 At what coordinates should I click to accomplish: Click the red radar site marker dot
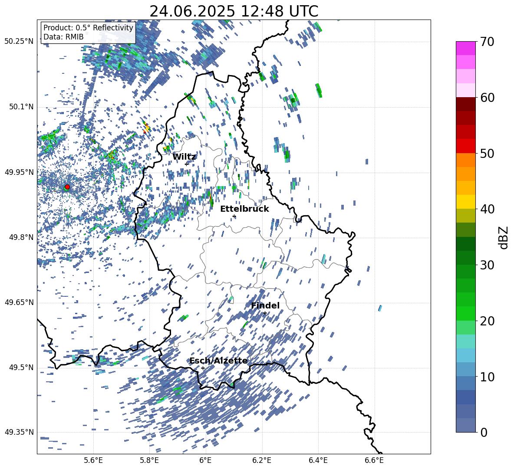point(67,187)
